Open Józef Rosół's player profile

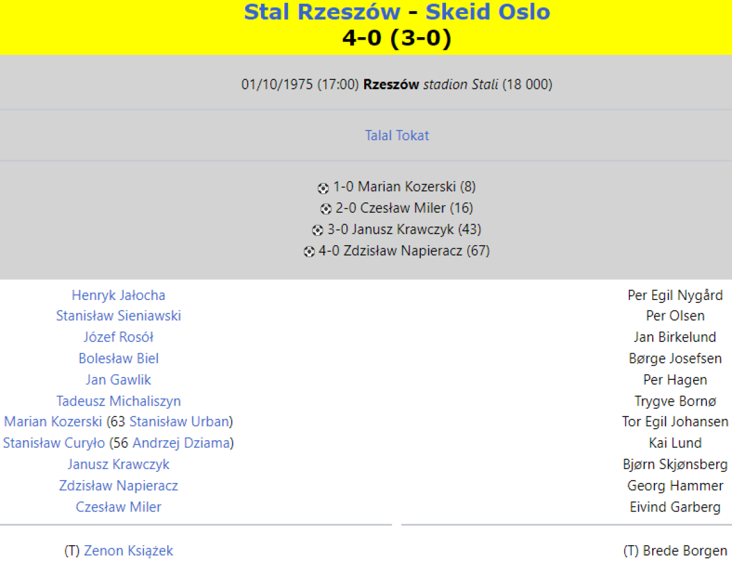pyautogui.click(x=118, y=337)
